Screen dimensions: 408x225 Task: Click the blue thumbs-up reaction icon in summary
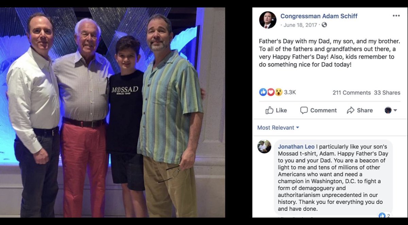coord(263,92)
